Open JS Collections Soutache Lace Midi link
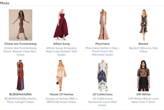Viewport: 164px width, 110px height. coord(102,102)
